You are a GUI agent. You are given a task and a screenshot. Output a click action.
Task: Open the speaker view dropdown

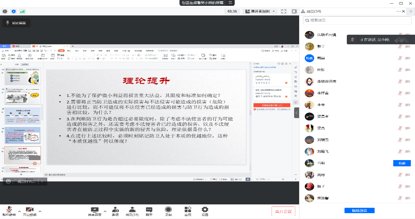click(260, 11)
